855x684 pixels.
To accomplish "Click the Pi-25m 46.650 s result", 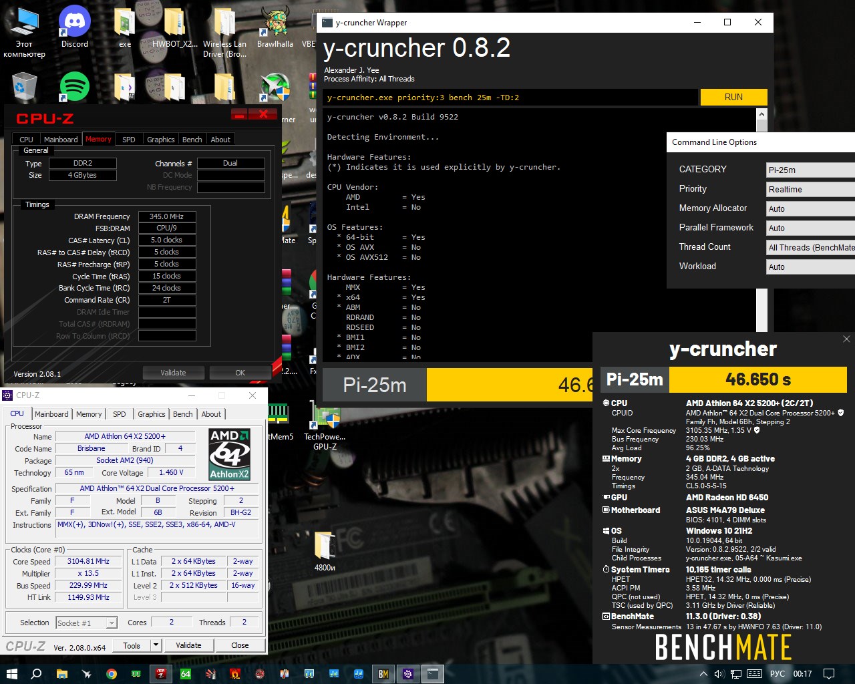I will coord(724,379).
